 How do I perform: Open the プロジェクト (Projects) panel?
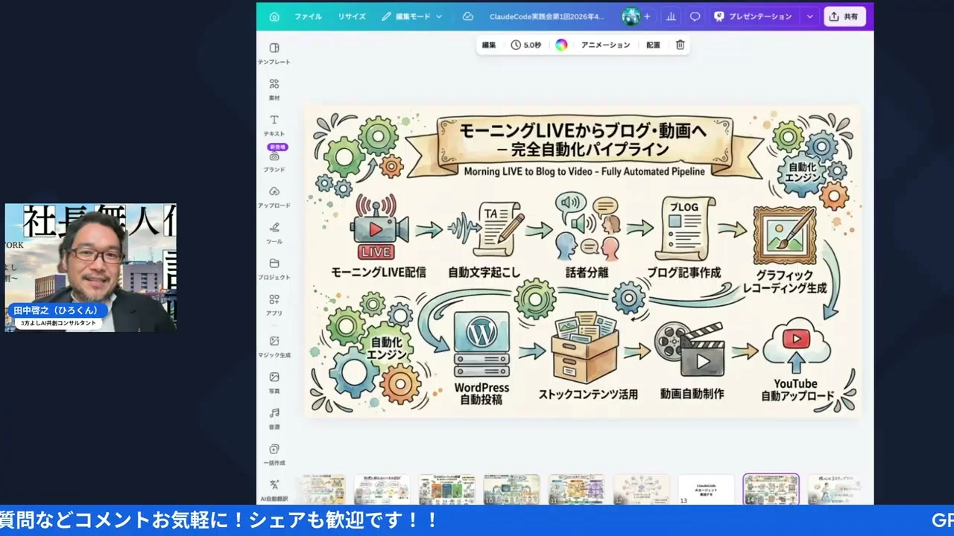(x=274, y=268)
